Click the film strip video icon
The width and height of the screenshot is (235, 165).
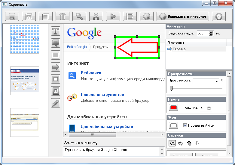[130, 16]
